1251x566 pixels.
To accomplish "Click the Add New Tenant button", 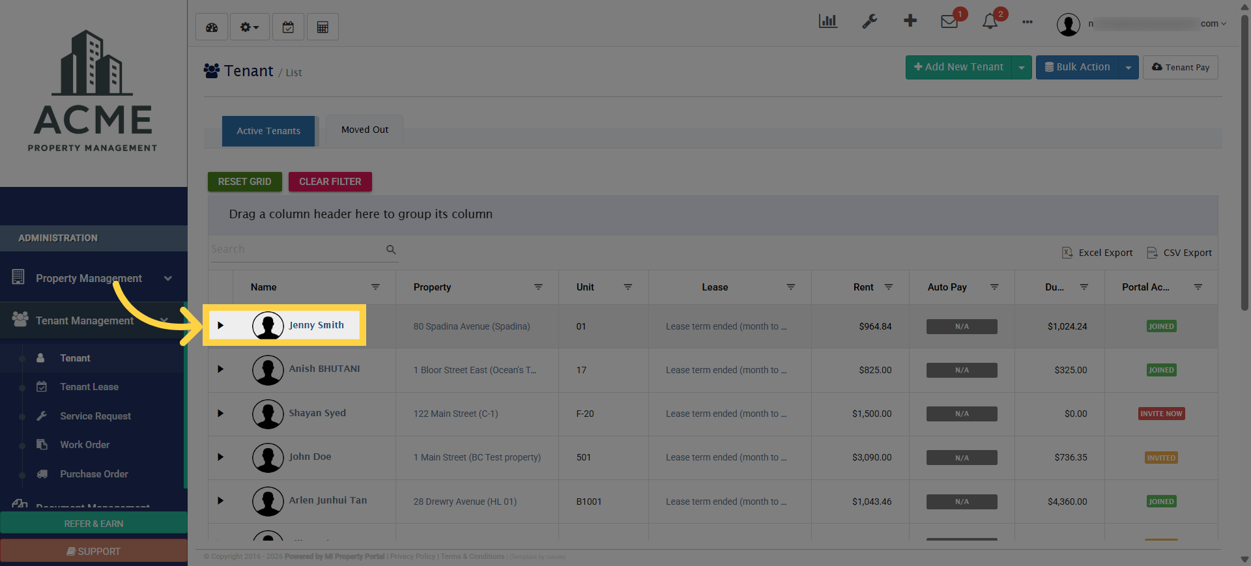I will coord(958,67).
